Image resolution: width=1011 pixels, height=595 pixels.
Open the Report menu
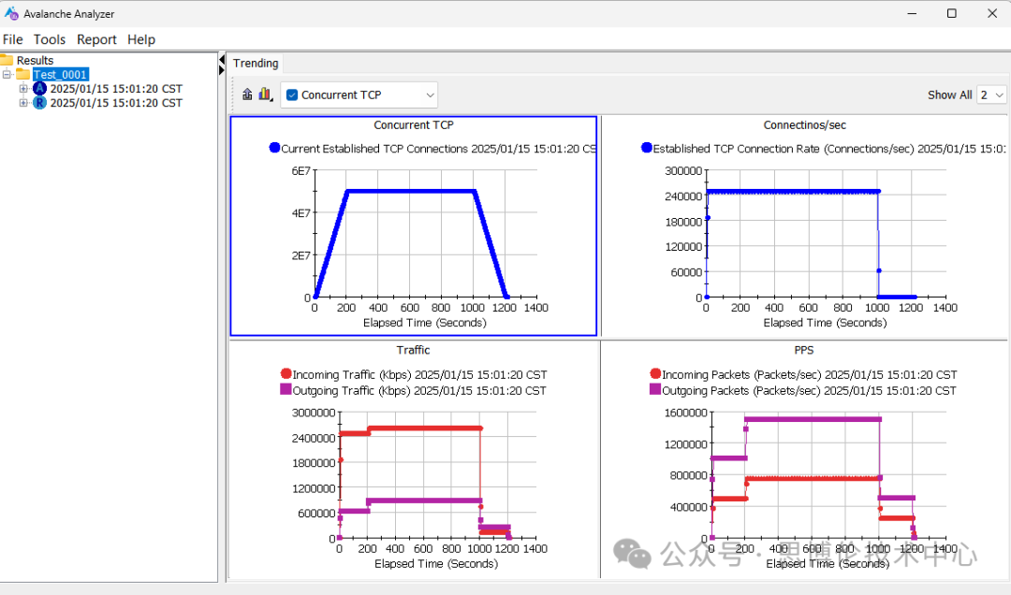96,39
